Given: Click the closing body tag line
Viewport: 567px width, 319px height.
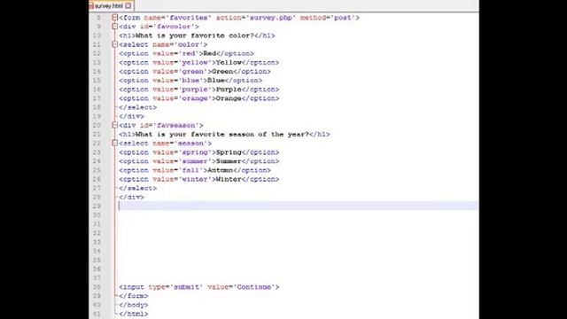Looking at the screenshot, I should pos(134,305).
